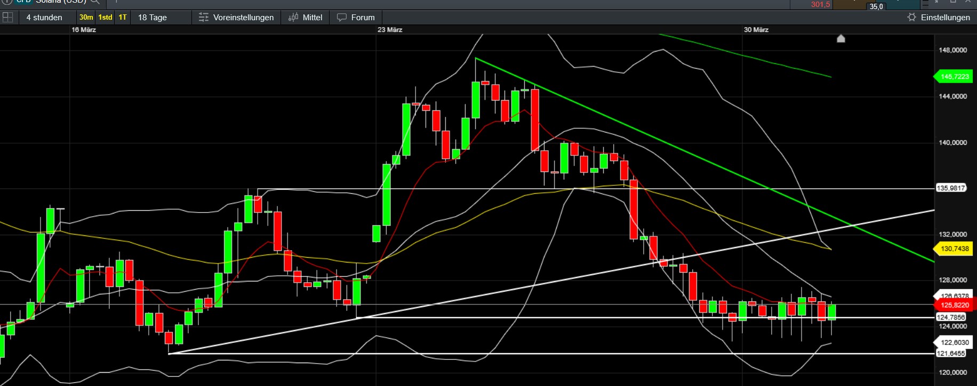Viewport: 977px width, 386px height.
Task: Click the search magnifier next to Solana (USD)
Action: tap(95, 2)
